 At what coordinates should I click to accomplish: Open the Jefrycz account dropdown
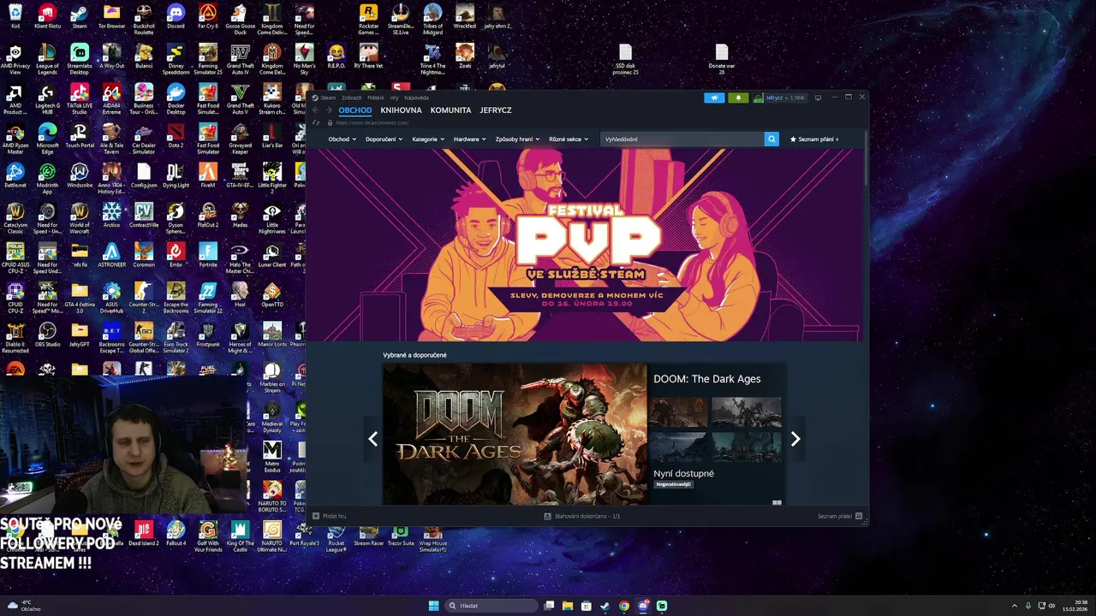(x=779, y=98)
